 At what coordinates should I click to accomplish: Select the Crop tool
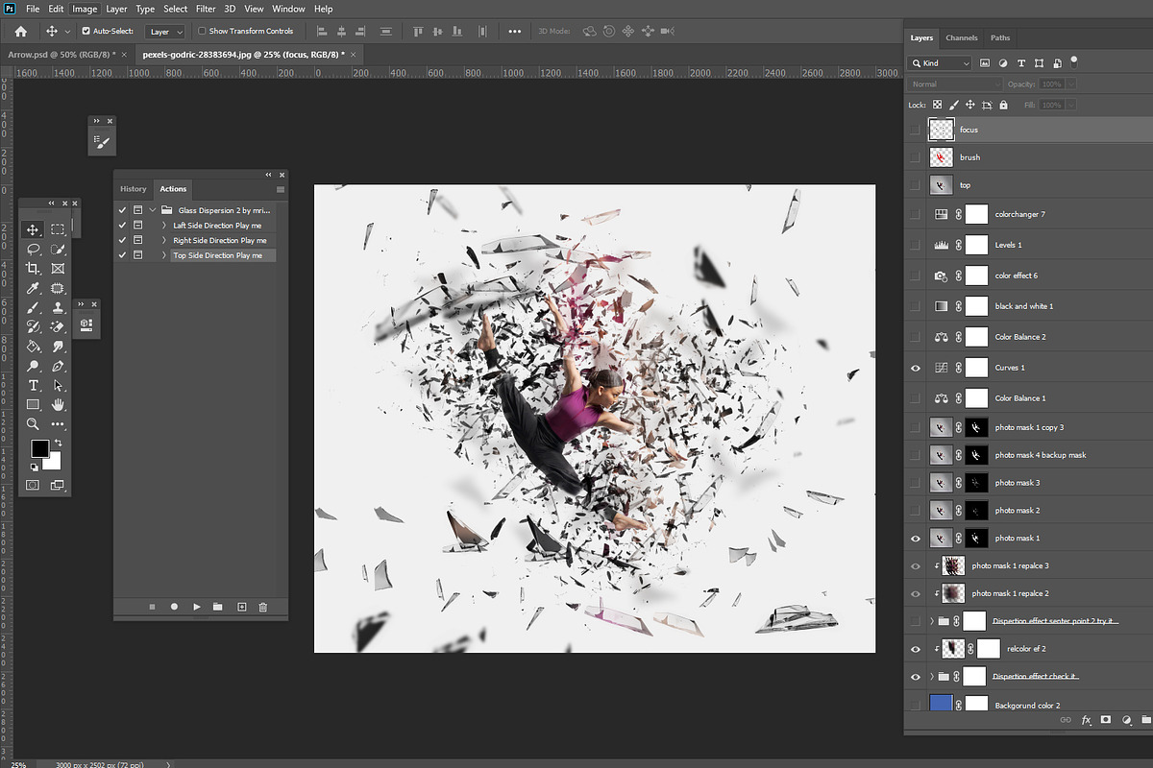[x=33, y=269]
